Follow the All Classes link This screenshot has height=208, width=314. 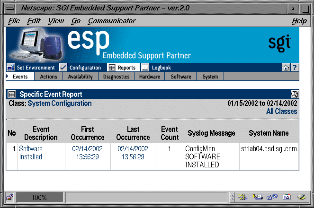[282, 111]
